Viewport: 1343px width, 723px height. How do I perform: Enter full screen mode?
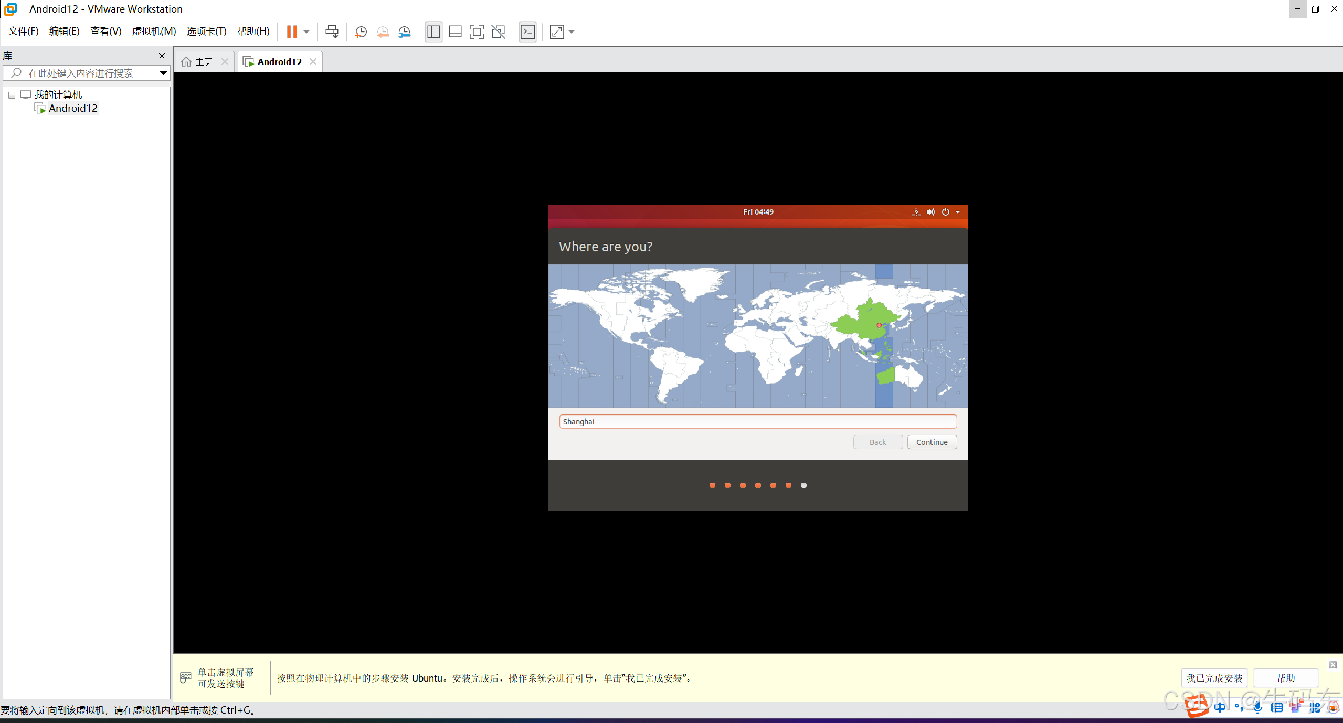click(x=476, y=31)
